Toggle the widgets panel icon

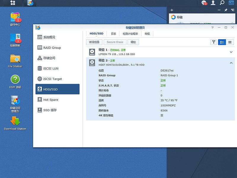click(231, 3)
